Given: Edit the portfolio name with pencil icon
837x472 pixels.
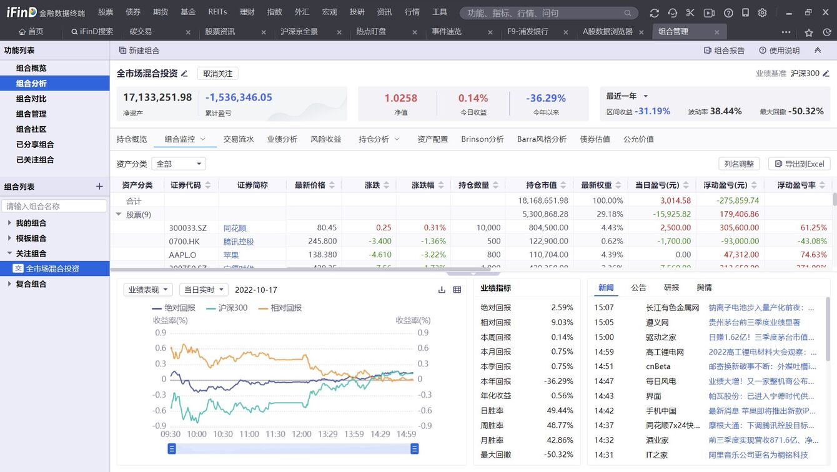Looking at the screenshot, I should 184,74.
